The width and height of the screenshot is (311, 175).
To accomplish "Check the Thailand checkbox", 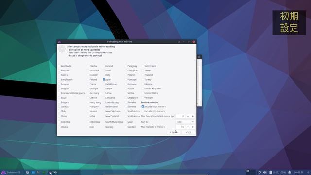I will 142,75.
